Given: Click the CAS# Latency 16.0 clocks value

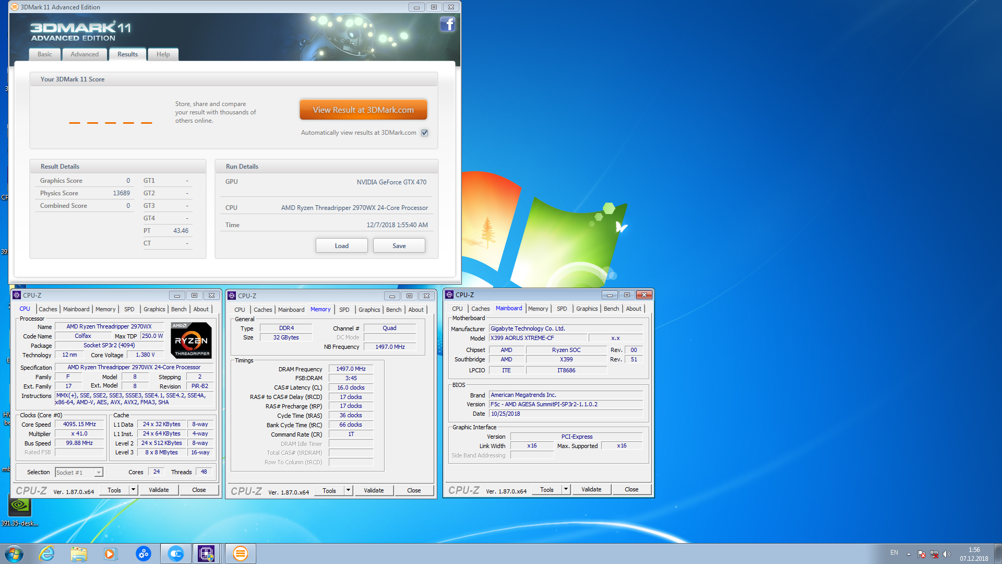Looking at the screenshot, I should click(351, 387).
